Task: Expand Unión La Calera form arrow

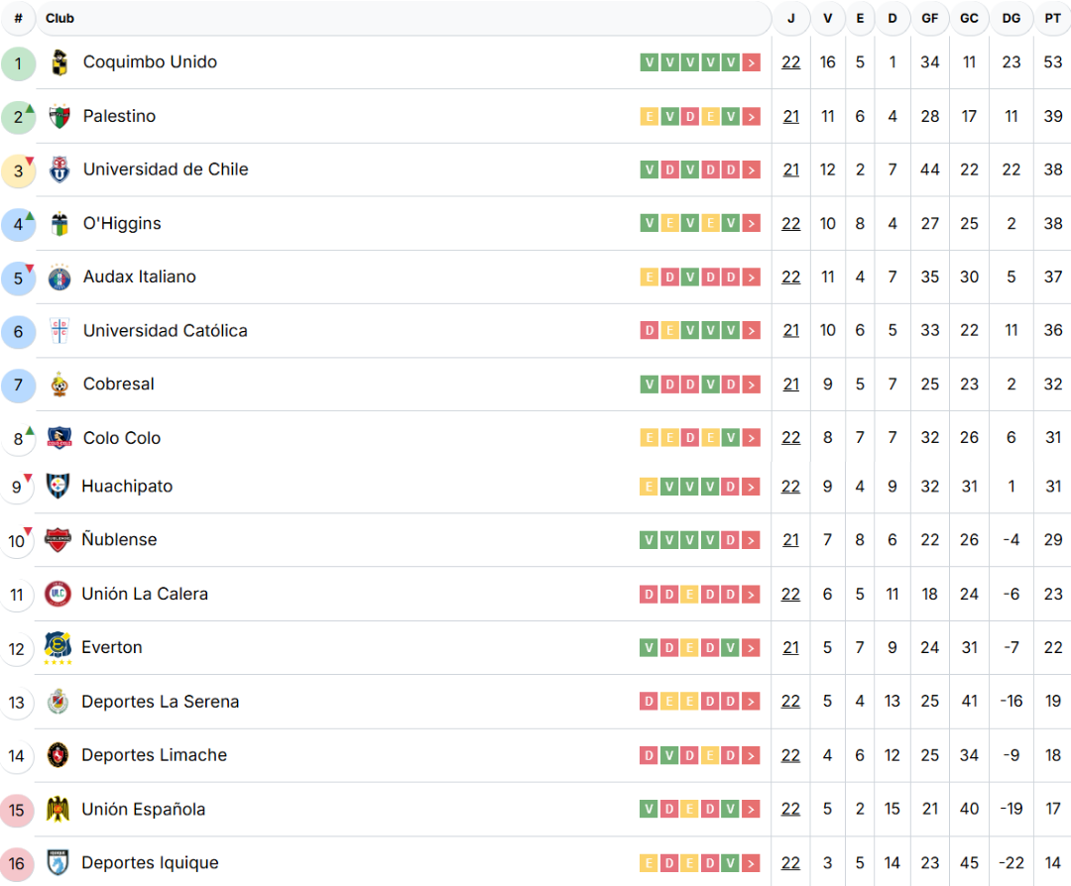Action: click(x=752, y=595)
